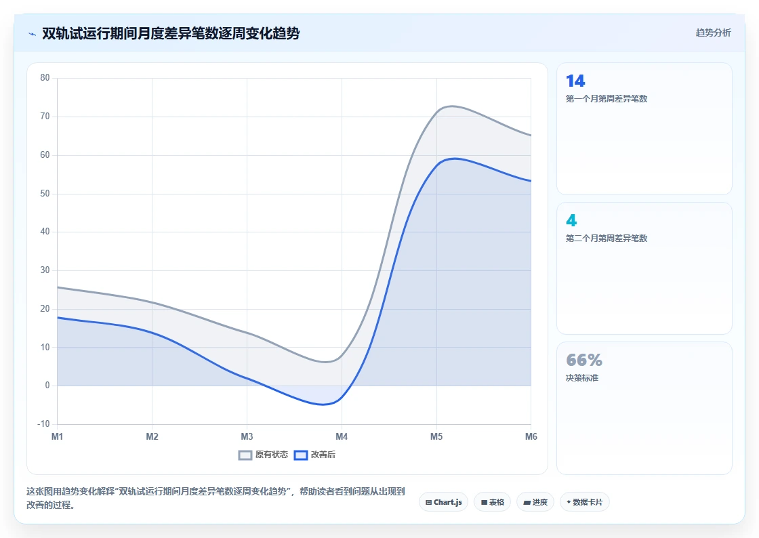Click the trend icon beside the chart title
This screenshot has width=759, height=538.
point(33,34)
